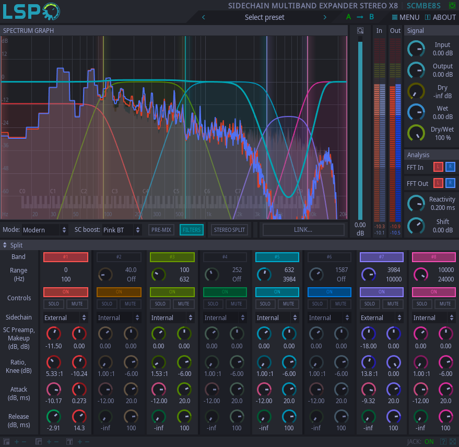Click the green power icon near SCMBE8S
This screenshot has width=459, height=447.
pos(453,5)
